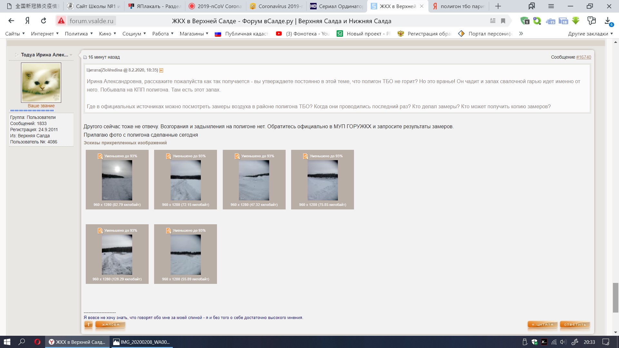The width and height of the screenshot is (619, 348).
Task: Toggle reader mode icon in address bar
Action: coord(493,21)
